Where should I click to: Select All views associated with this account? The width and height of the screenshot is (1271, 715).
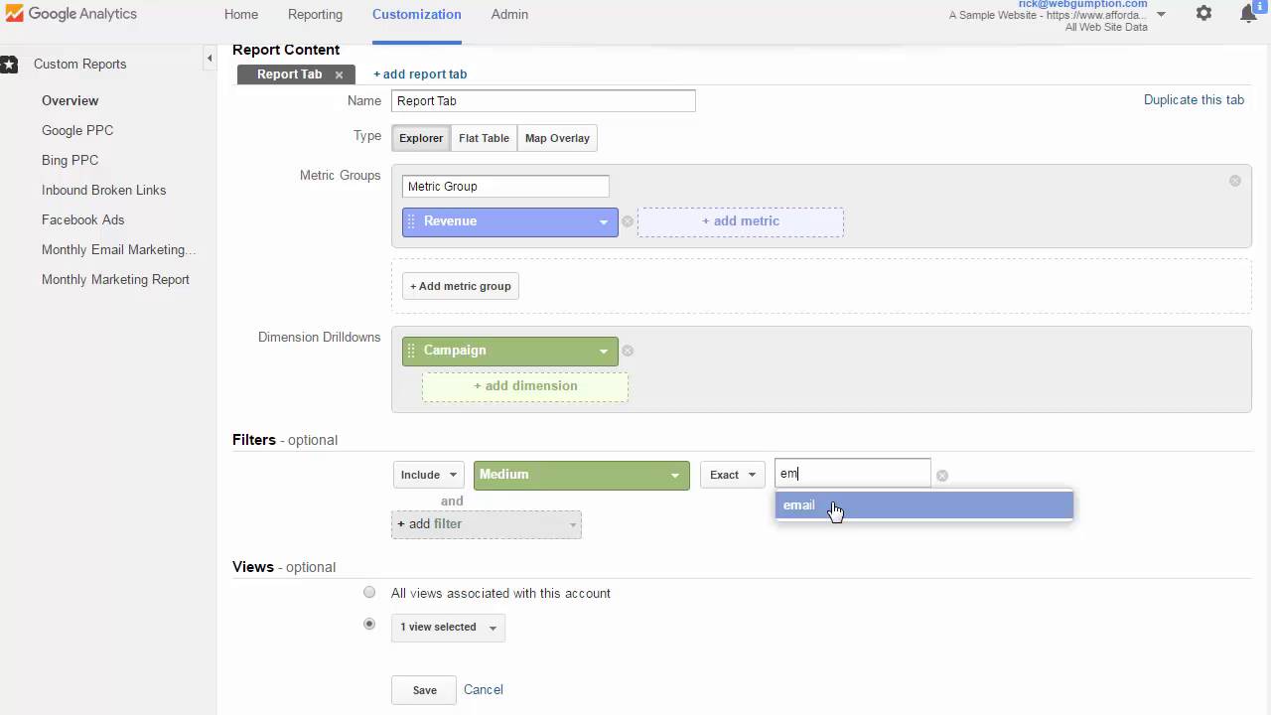(369, 593)
